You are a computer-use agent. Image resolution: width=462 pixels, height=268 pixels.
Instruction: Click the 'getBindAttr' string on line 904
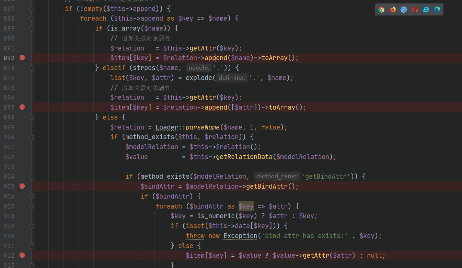[325, 177]
